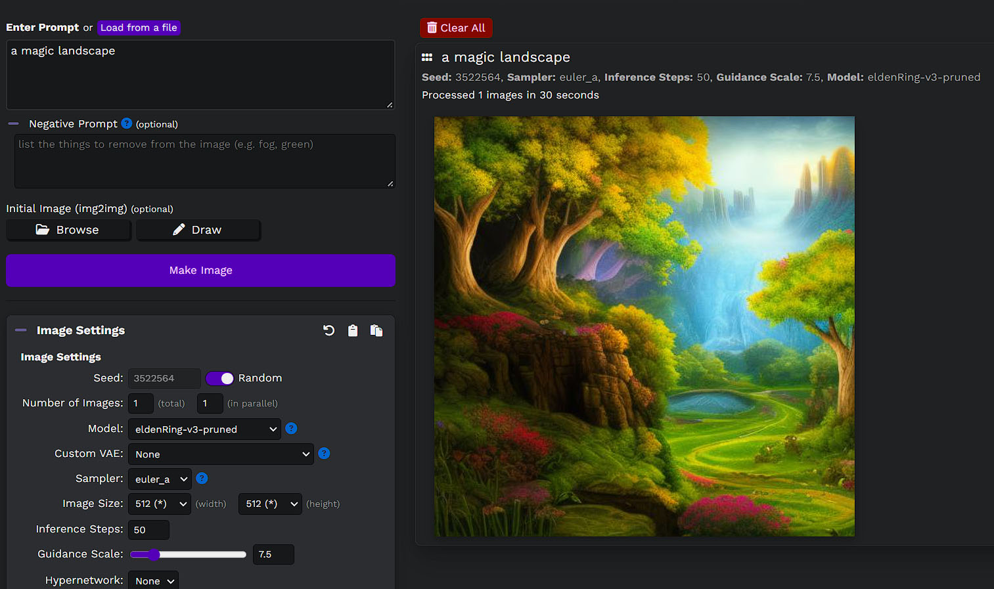The image size is (994, 589).
Task: Click help icon beside Custom VAE
Action: [x=324, y=453]
